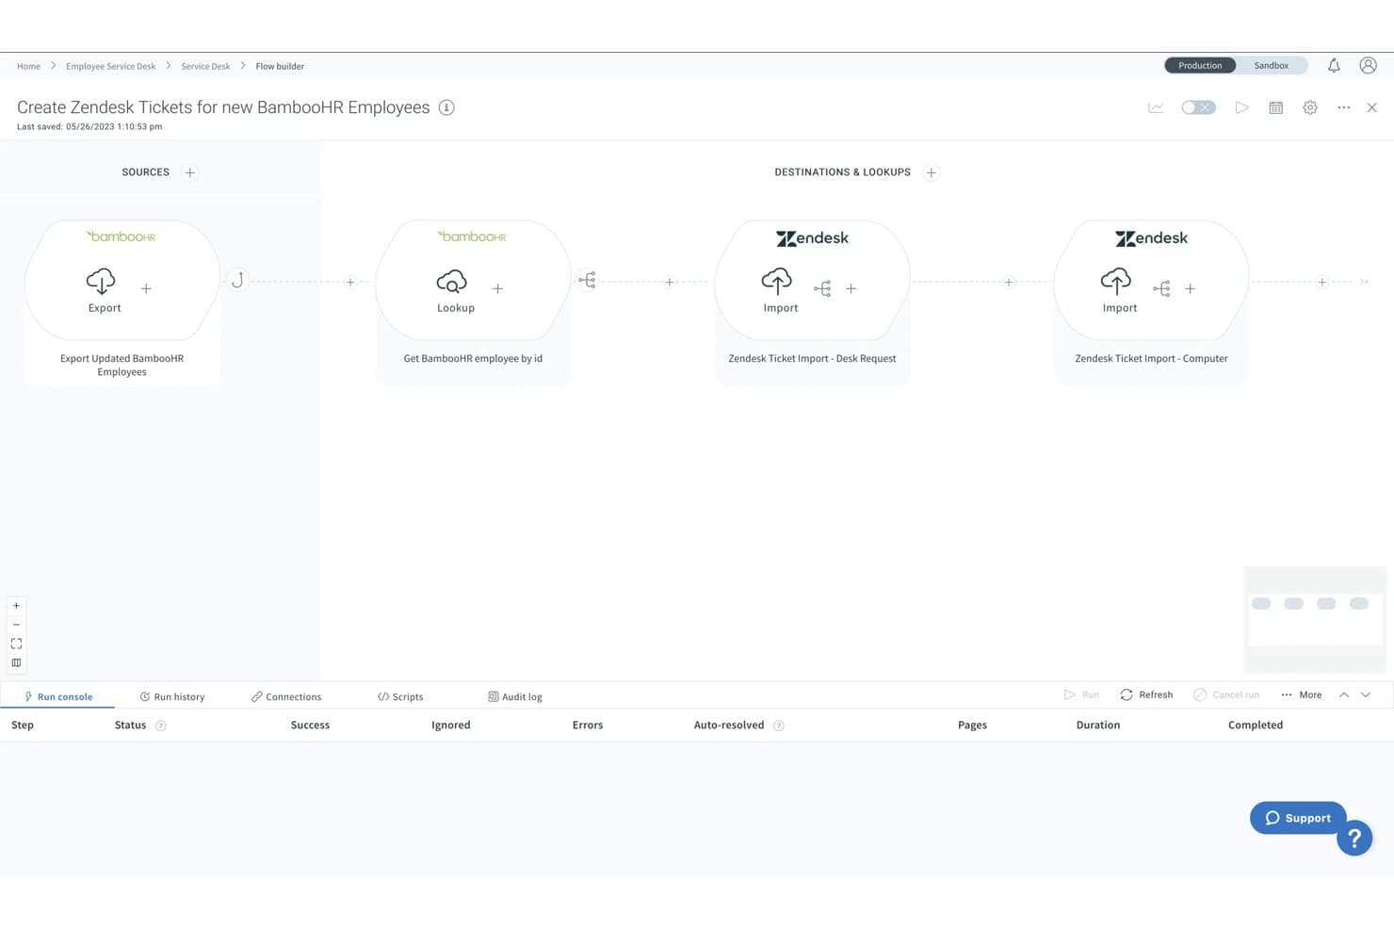Click the BambooHR Lookup cloud icon
Viewport: 1394px width, 930px height.
coord(452,281)
